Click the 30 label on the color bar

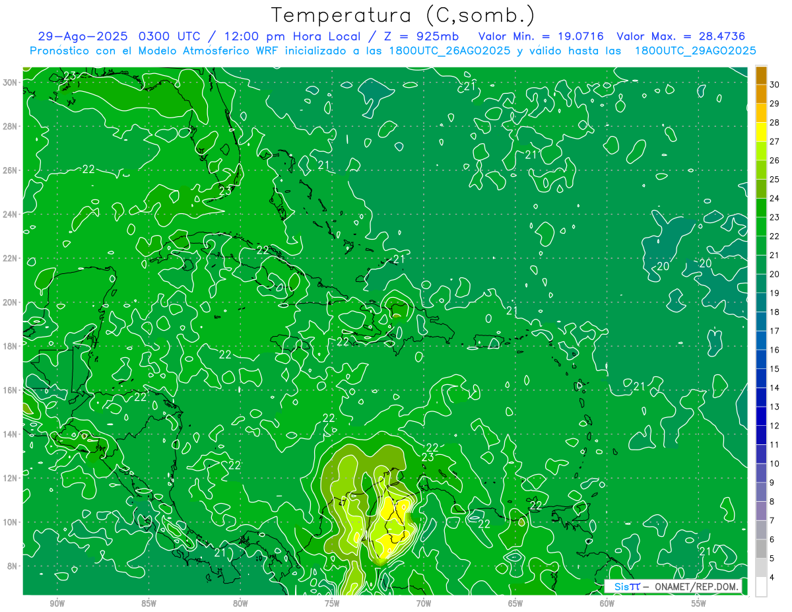coord(775,85)
